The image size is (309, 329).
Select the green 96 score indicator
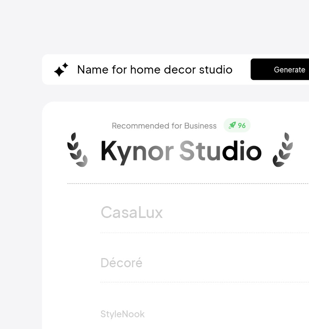tap(237, 125)
